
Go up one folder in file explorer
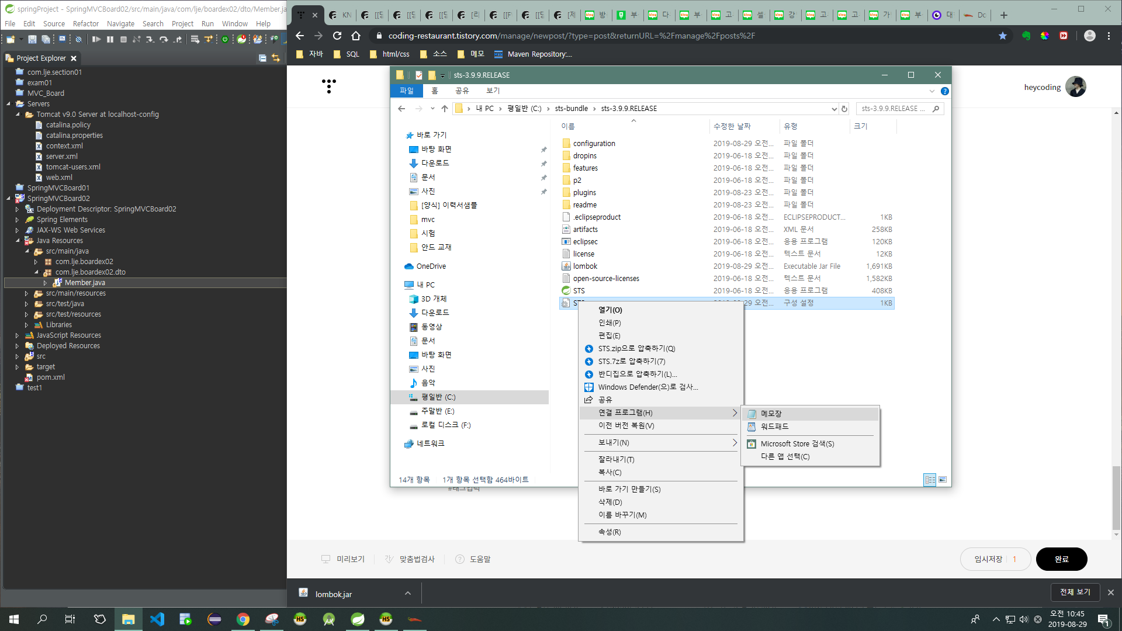pos(445,109)
